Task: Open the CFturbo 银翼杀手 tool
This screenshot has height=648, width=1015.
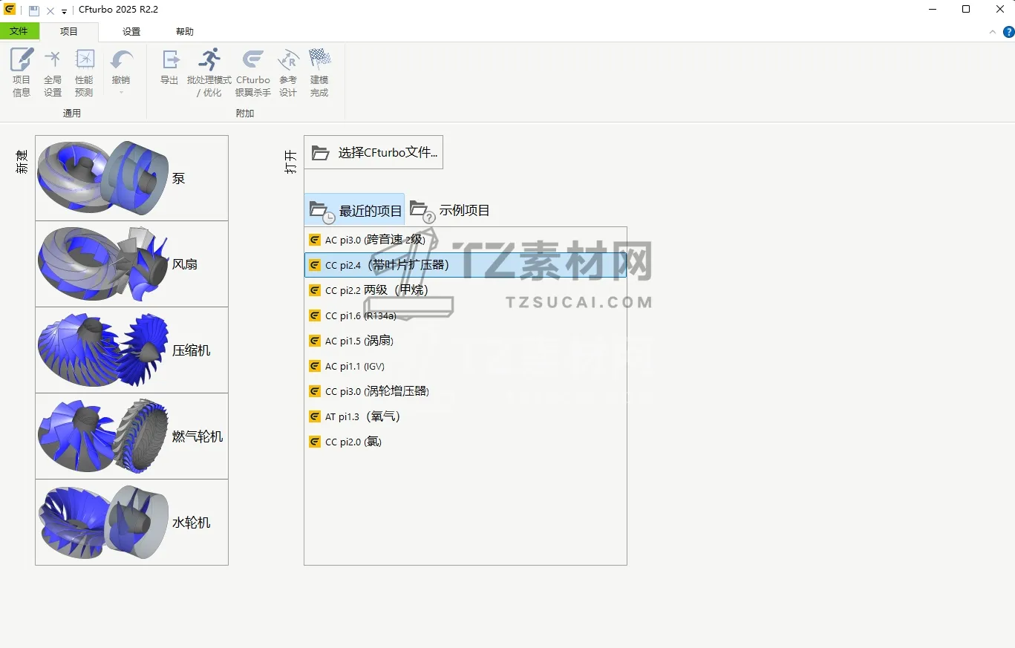Action: pyautogui.click(x=253, y=73)
